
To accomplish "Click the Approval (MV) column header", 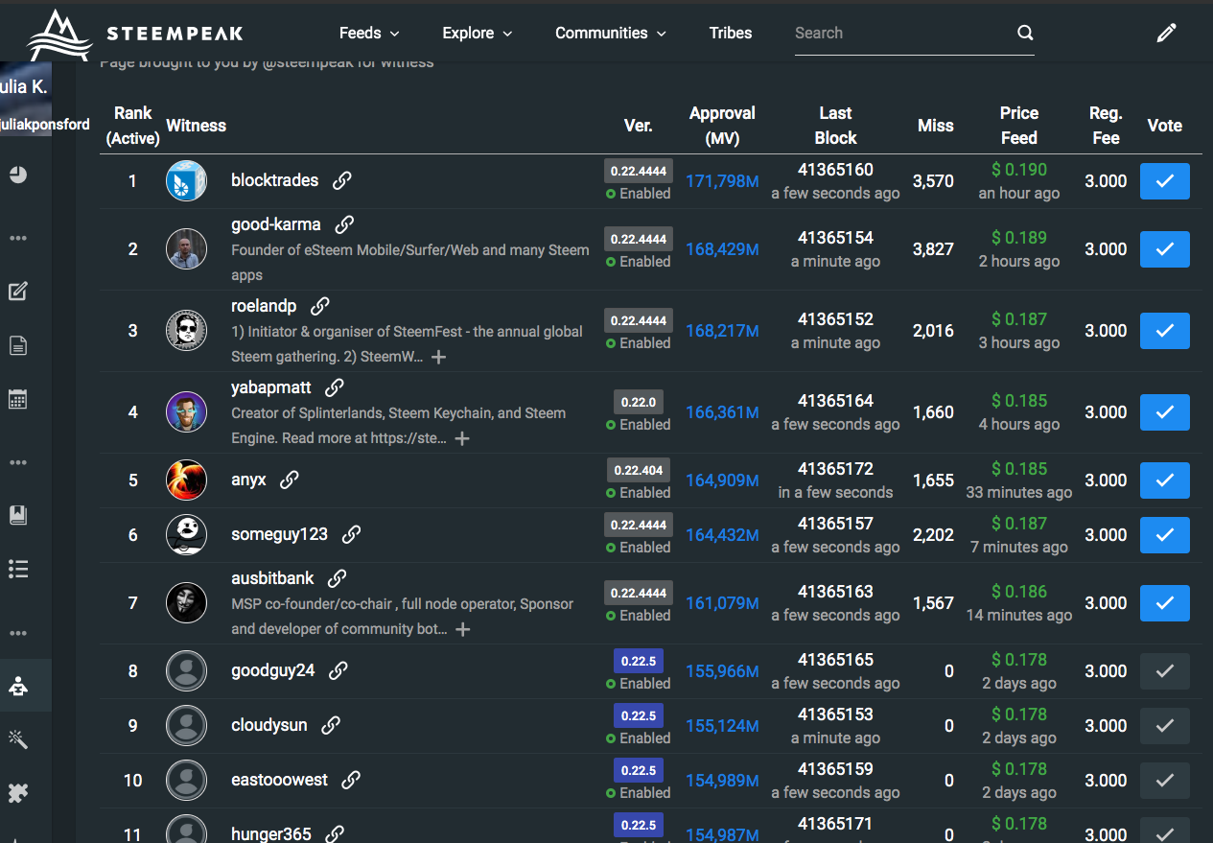I will (722, 126).
